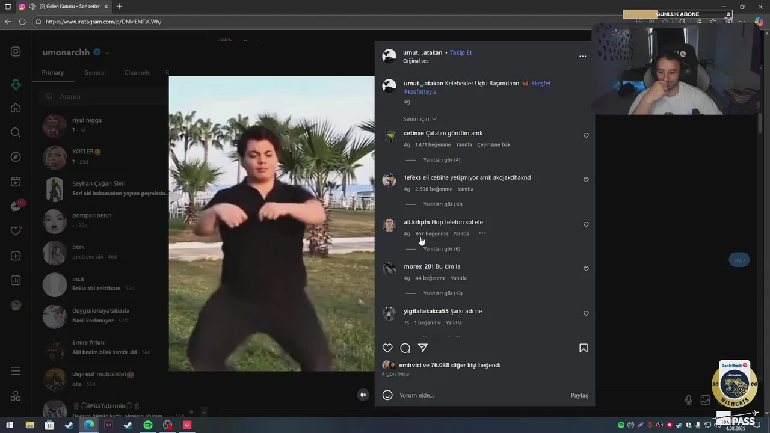Play or pause the dancing video
770x433 pixels.
point(271,223)
